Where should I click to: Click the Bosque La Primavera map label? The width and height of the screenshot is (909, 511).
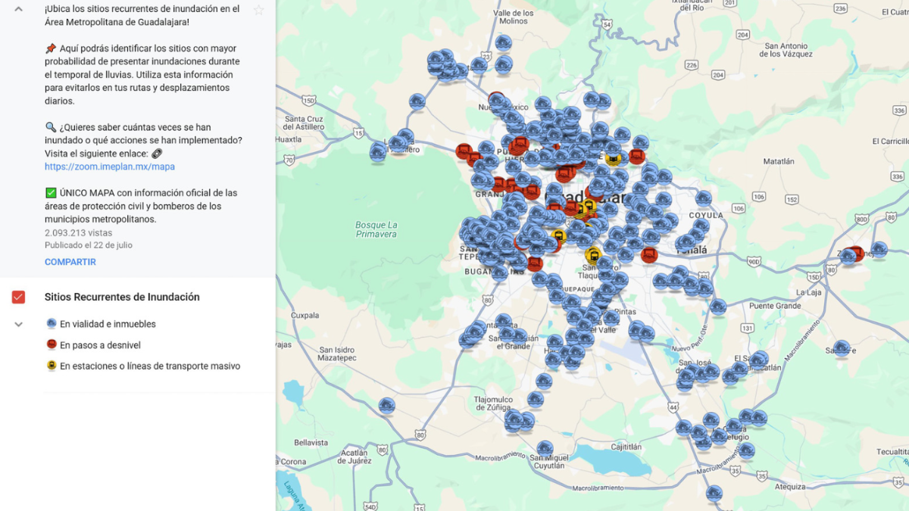point(376,229)
